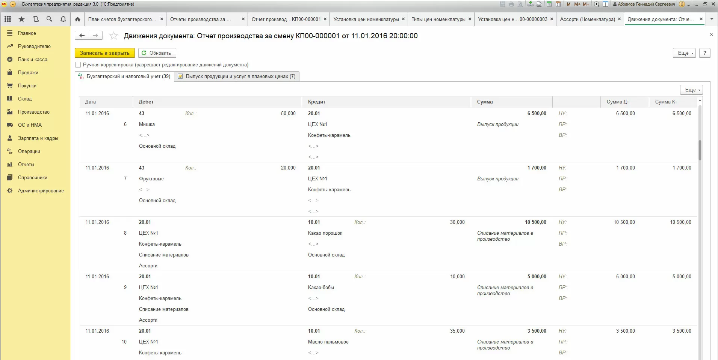
Task: Open Выпуск продукции и услуг в плановых ценах tab
Action: (x=237, y=76)
